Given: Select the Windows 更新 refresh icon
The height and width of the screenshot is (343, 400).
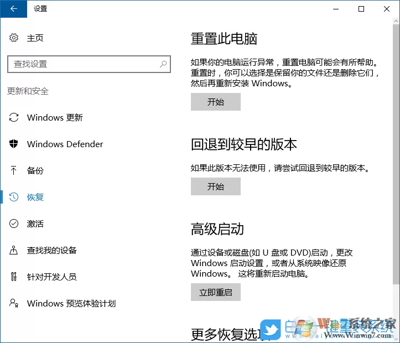Looking at the screenshot, I should (x=14, y=117).
